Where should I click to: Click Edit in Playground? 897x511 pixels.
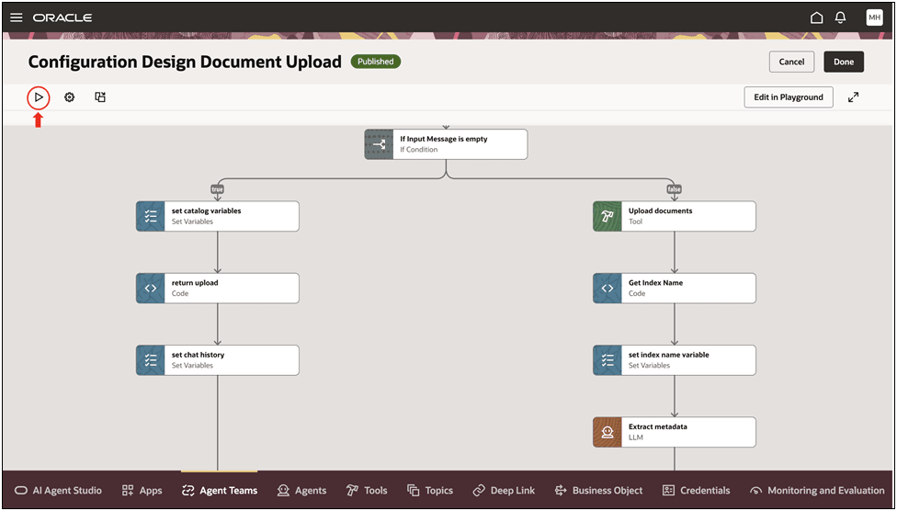[789, 97]
